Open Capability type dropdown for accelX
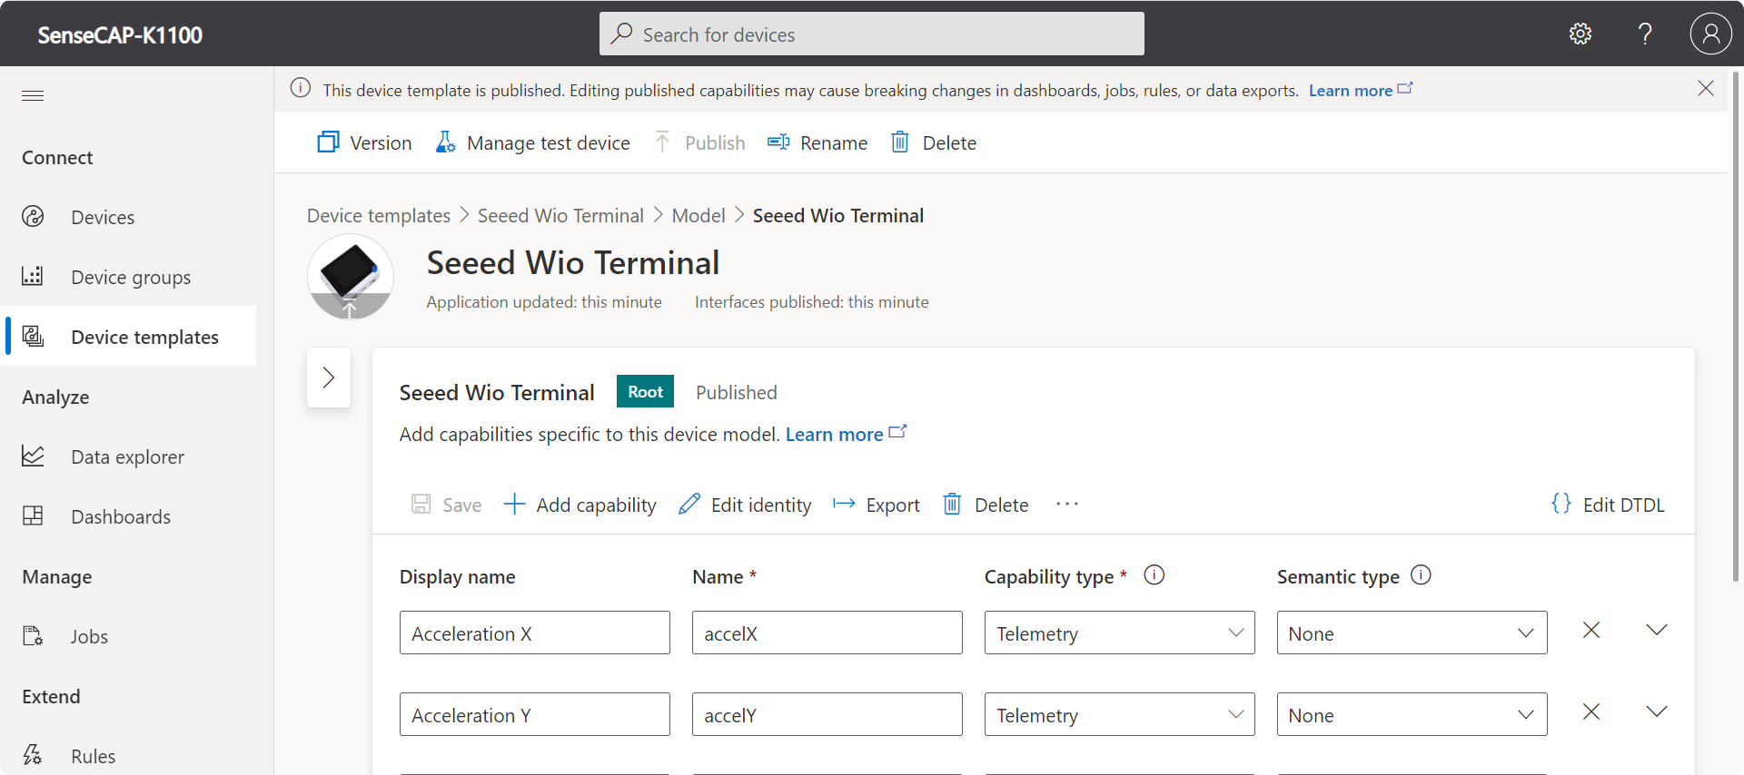The height and width of the screenshot is (775, 1744). coord(1119,633)
